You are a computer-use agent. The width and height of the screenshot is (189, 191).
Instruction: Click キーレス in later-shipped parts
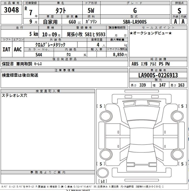(x=38, y=64)
